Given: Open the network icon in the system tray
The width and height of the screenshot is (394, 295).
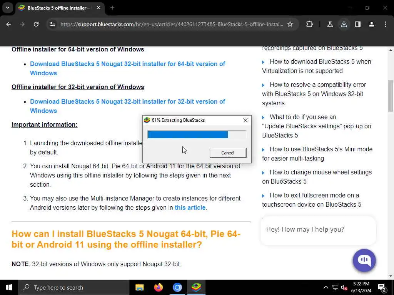Looking at the screenshot, I should tap(335, 287).
